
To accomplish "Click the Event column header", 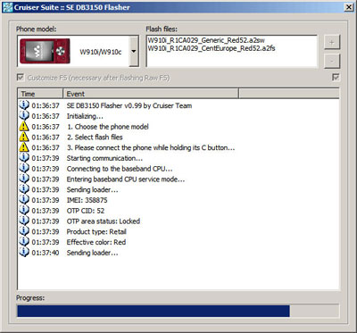I will coord(151,94).
